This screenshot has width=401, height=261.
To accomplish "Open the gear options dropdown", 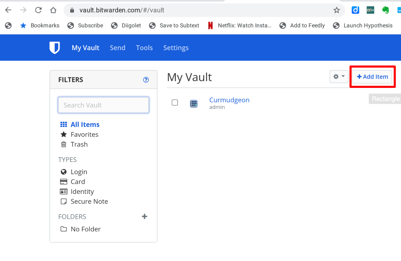I will click(339, 77).
